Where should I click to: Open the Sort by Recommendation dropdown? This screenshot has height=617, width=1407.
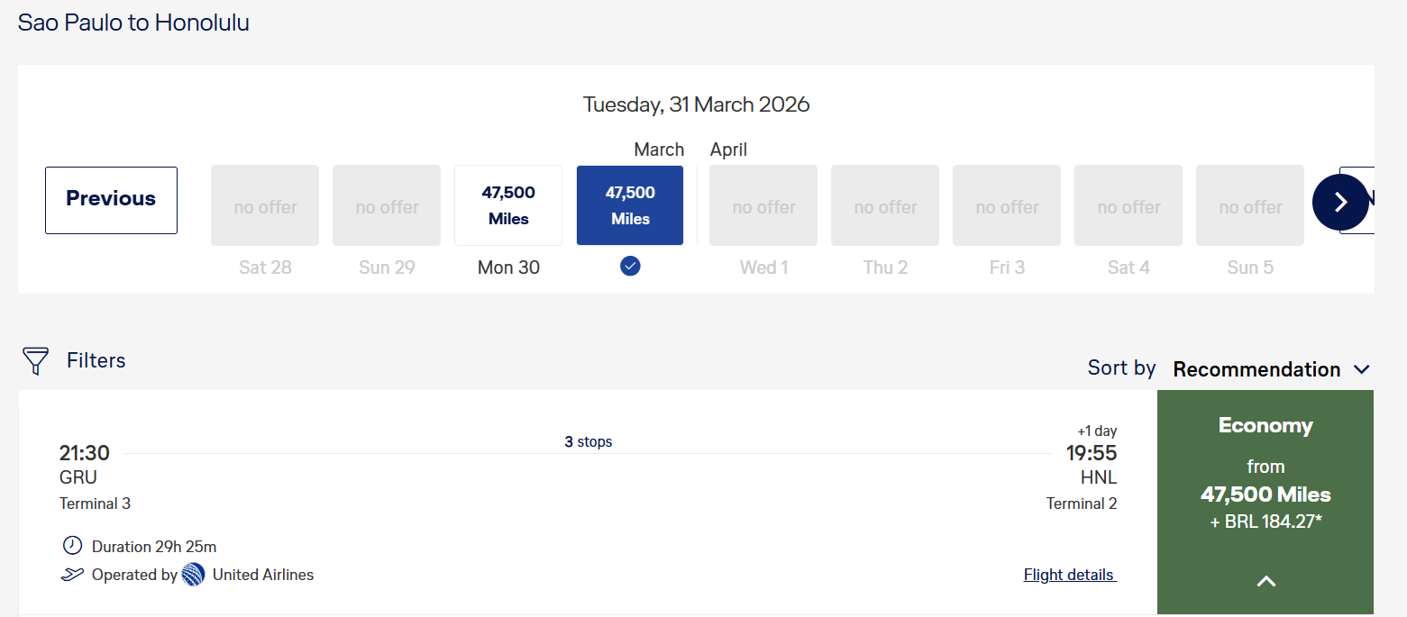pos(1271,369)
